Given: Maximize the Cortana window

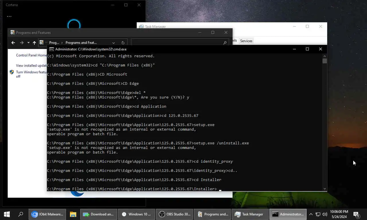Looking at the screenshot, I should tap(126, 5).
